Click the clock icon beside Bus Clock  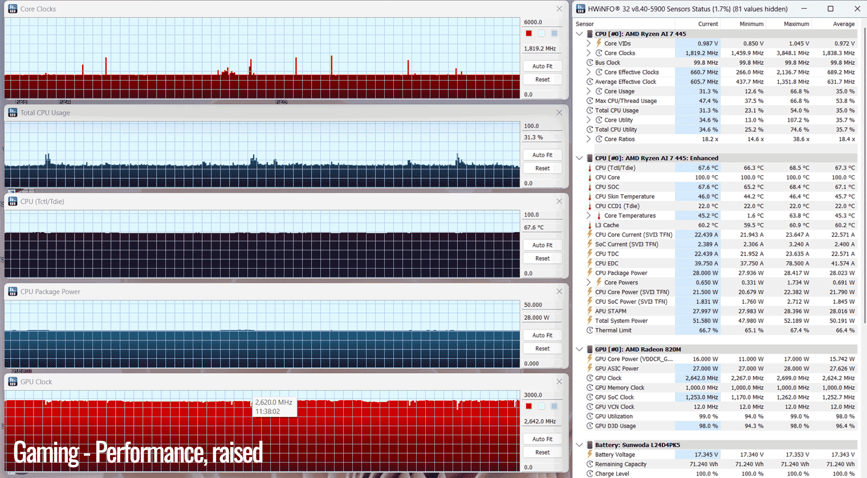pos(590,63)
